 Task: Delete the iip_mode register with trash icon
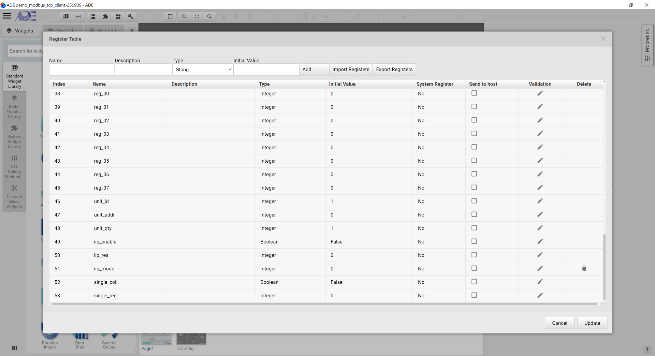tap(584, 268)
